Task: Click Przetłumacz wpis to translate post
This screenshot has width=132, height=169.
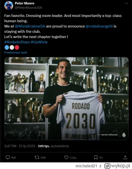Action: point(16,53)
